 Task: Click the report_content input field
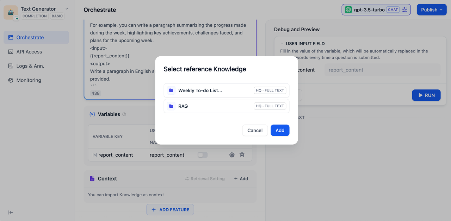[382, 70]
